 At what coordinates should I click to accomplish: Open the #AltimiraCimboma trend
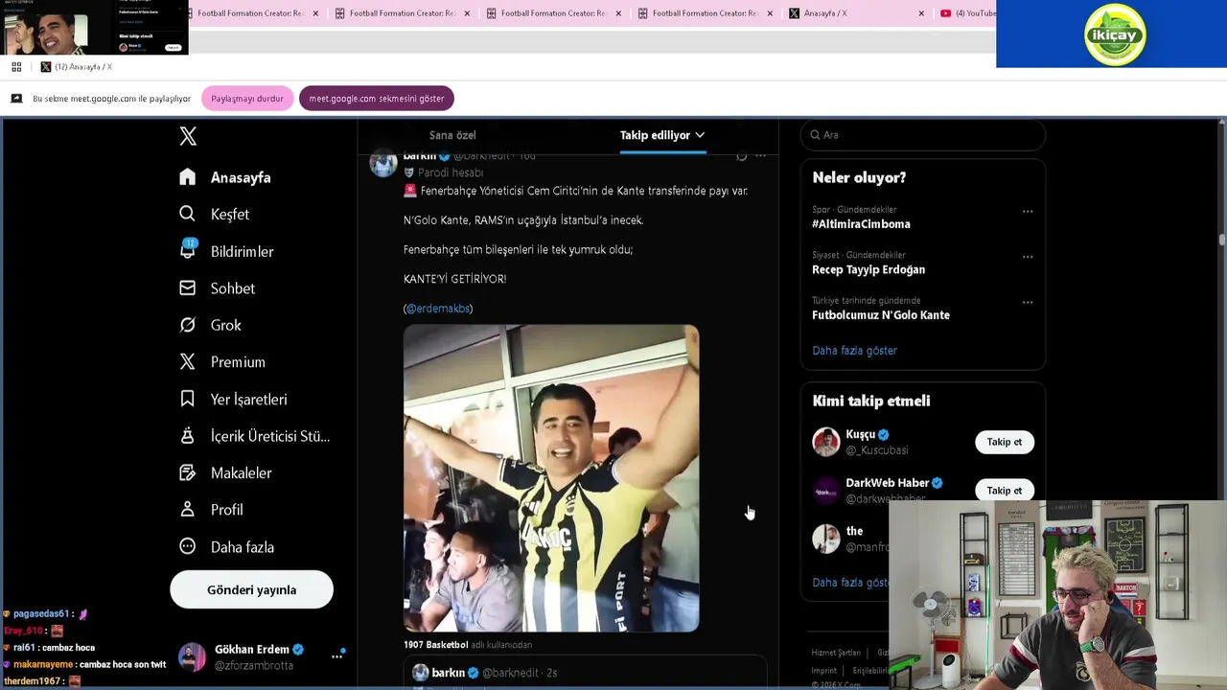[x=861, y=224]
